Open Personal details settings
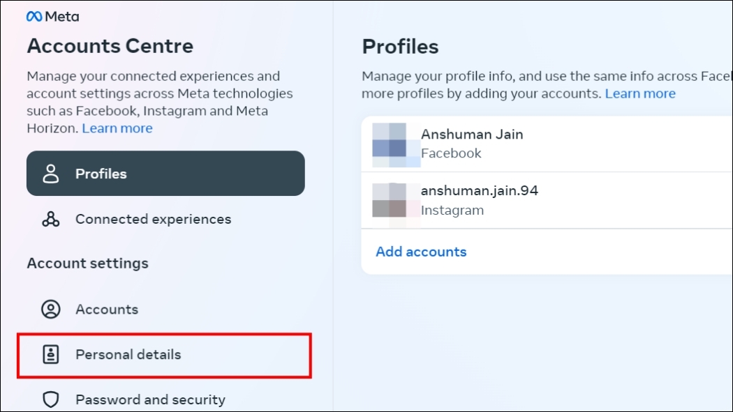Image resolution: width=733 pixels, height=412 pixels. pyautogui.click(x=128, y=354)
